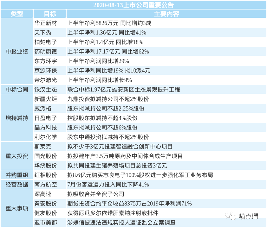Screen dimensions: 267x228
Task: Click the 并购重组 category cell
Action: click(x=17, y=175)
